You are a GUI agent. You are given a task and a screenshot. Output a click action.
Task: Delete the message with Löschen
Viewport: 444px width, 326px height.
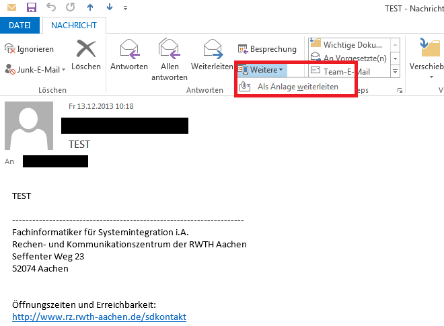[86, 54]
